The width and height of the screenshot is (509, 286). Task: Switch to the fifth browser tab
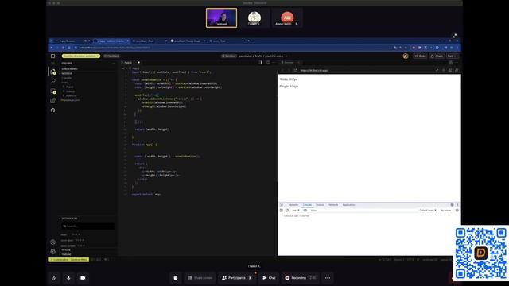pyautogui.click(x=226, y=41)
